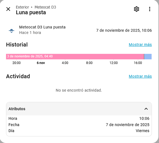Image resolution: width=159 pixels, height=143 pixels.
Task: Show more Actividad link
Action: [x=140, y=76]
